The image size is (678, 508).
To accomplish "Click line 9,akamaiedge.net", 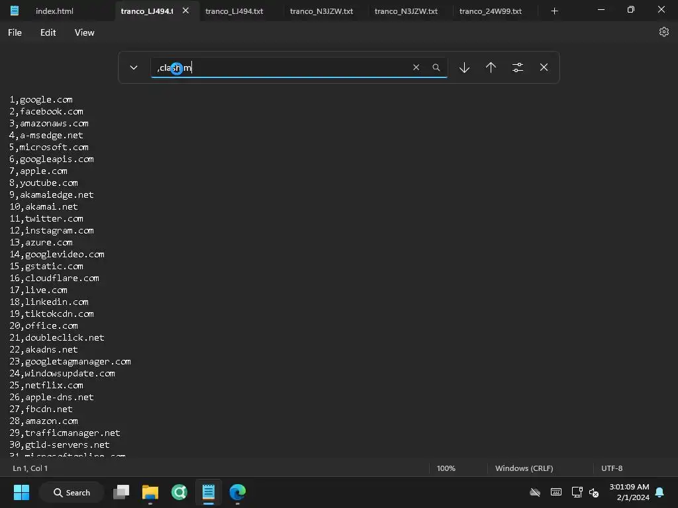I will click(52, 195).
